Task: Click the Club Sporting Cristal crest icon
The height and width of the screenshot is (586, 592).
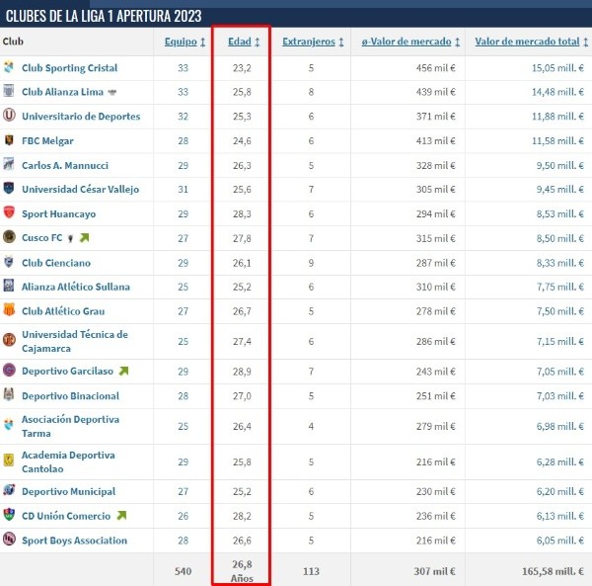Action: 9,68
